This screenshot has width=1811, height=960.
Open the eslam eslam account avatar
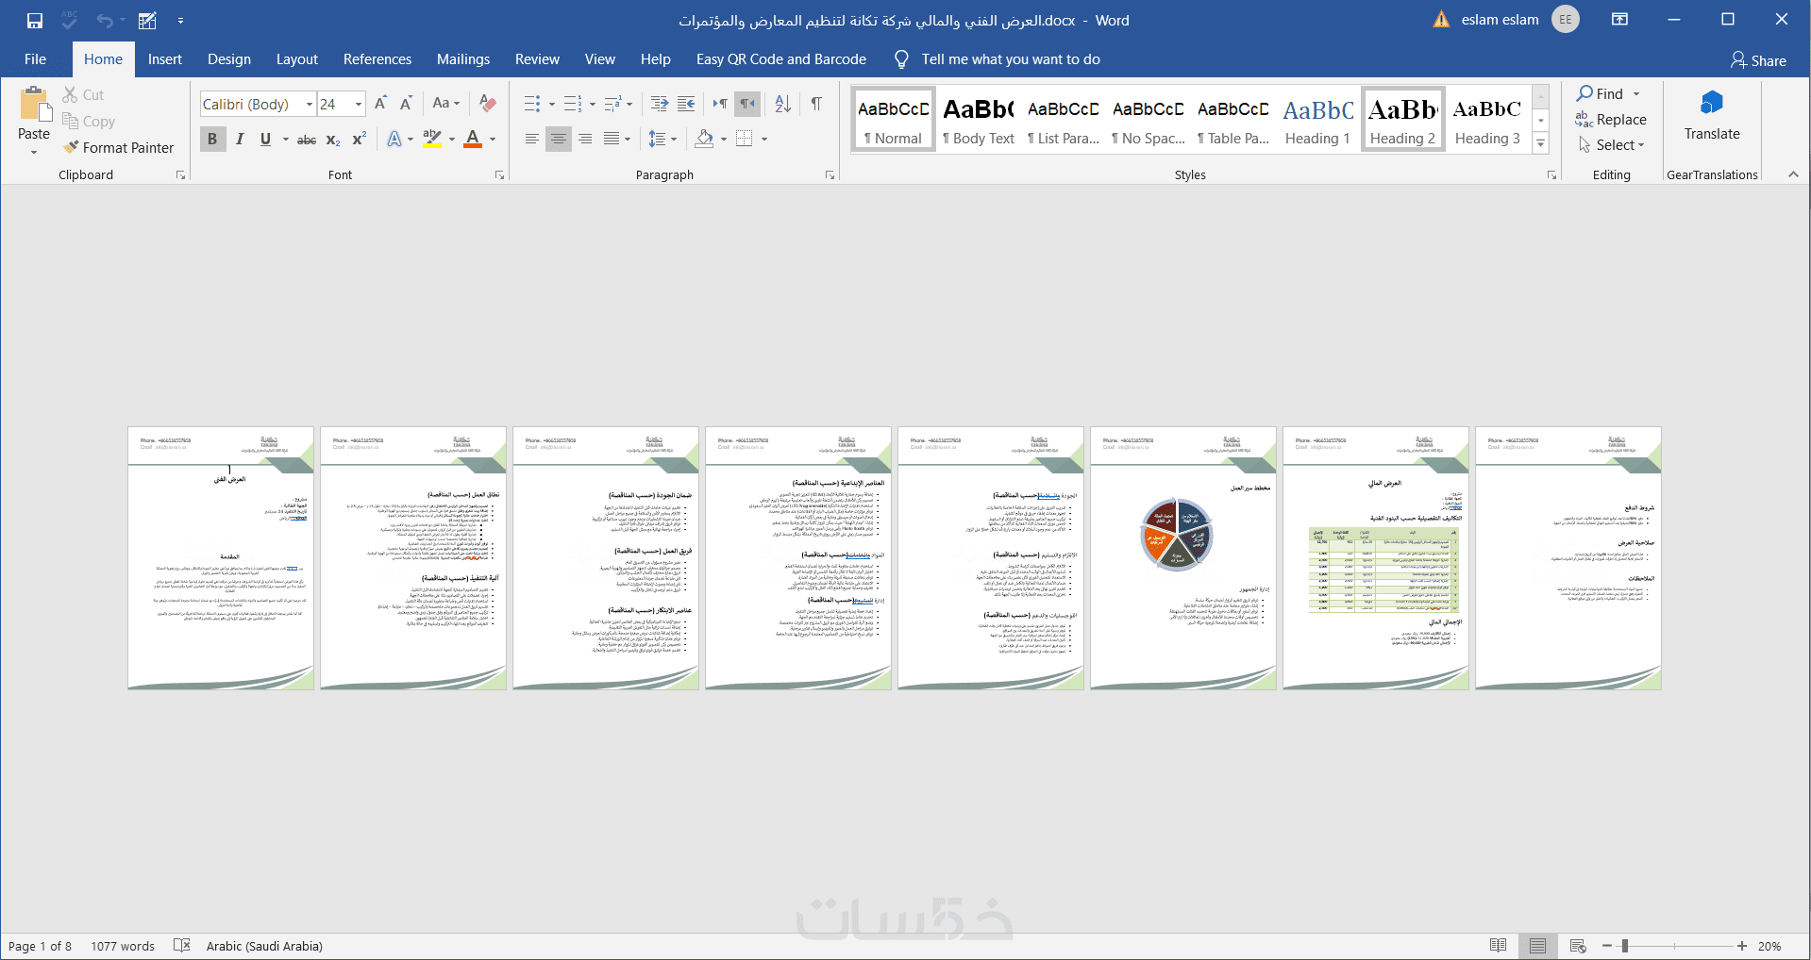point(1566,20)
